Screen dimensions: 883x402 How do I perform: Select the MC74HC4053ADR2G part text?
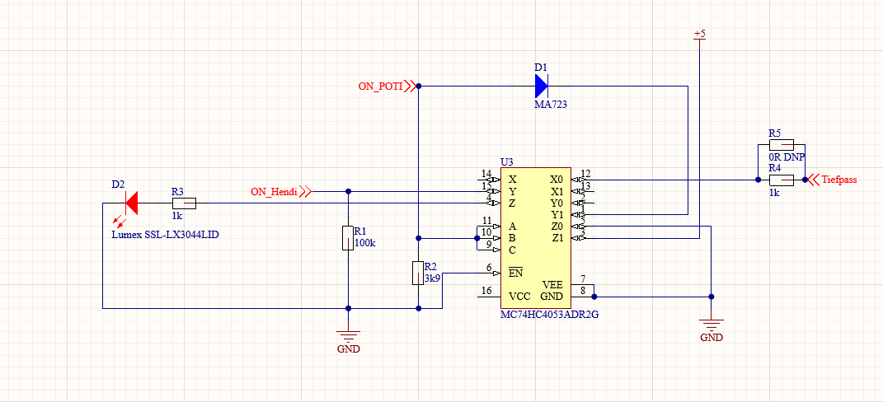[549, 314]
